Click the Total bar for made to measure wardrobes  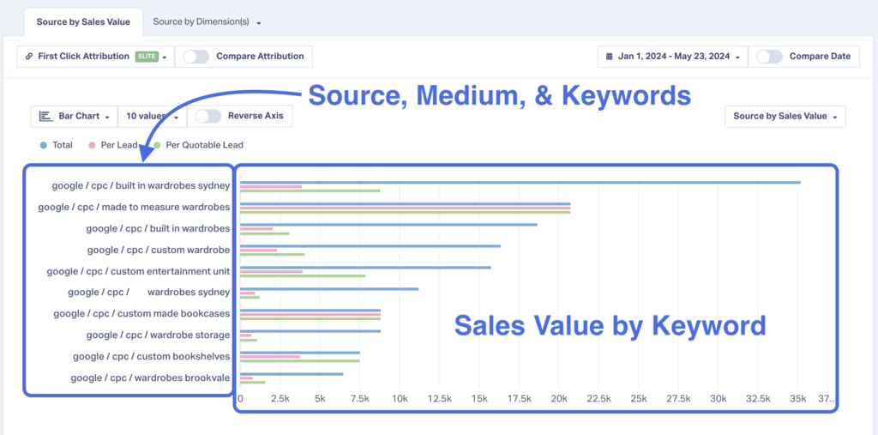[x=406, y=204]
